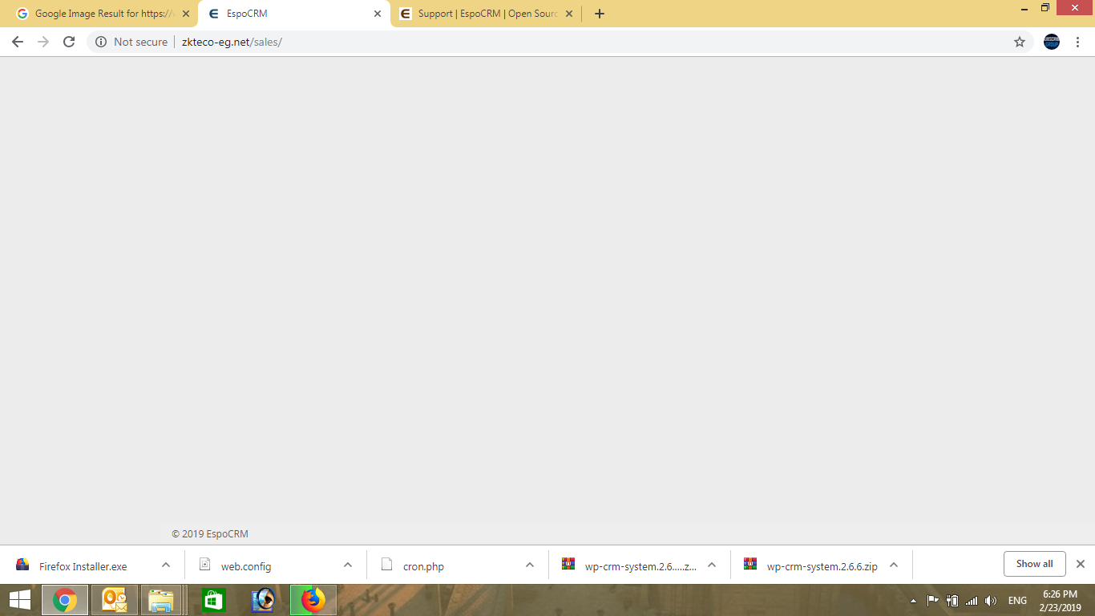This screenshot has height=616, width=1095.
Task: Show hidden system tray icons
Action: [x=913, y=601]
